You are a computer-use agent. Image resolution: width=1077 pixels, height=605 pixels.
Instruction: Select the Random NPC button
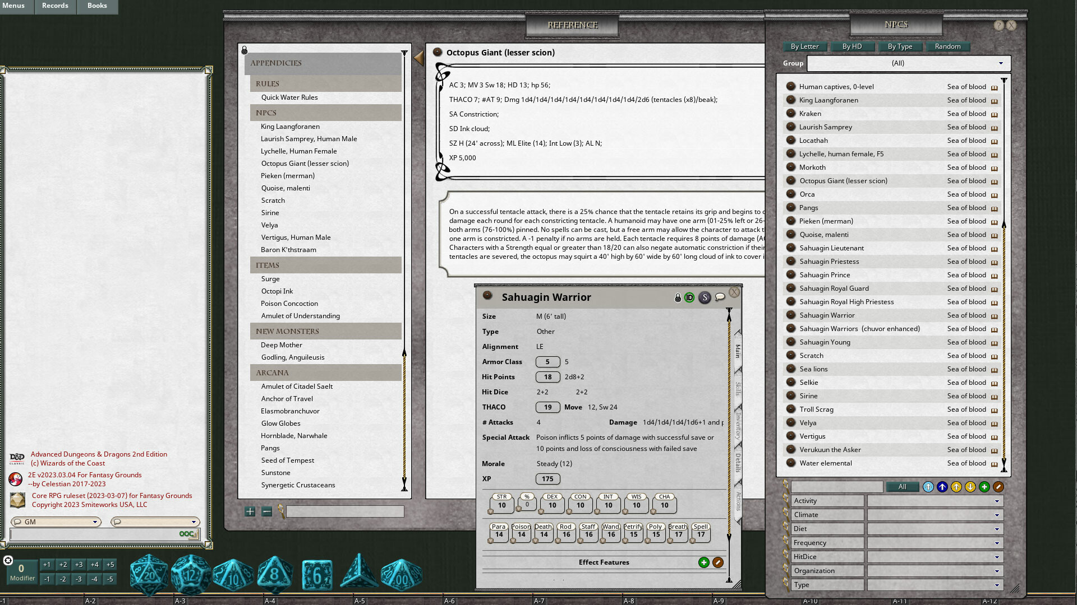coord(948,46)
